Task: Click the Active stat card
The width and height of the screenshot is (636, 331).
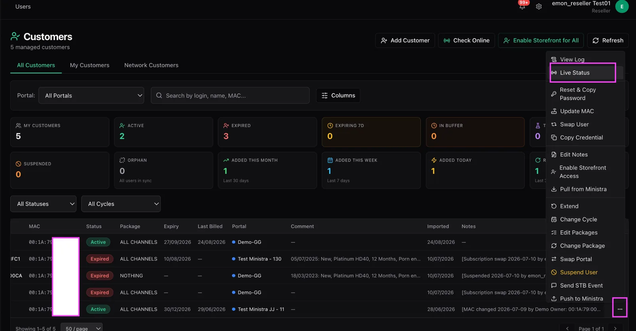Action: (x=163, y=132)
